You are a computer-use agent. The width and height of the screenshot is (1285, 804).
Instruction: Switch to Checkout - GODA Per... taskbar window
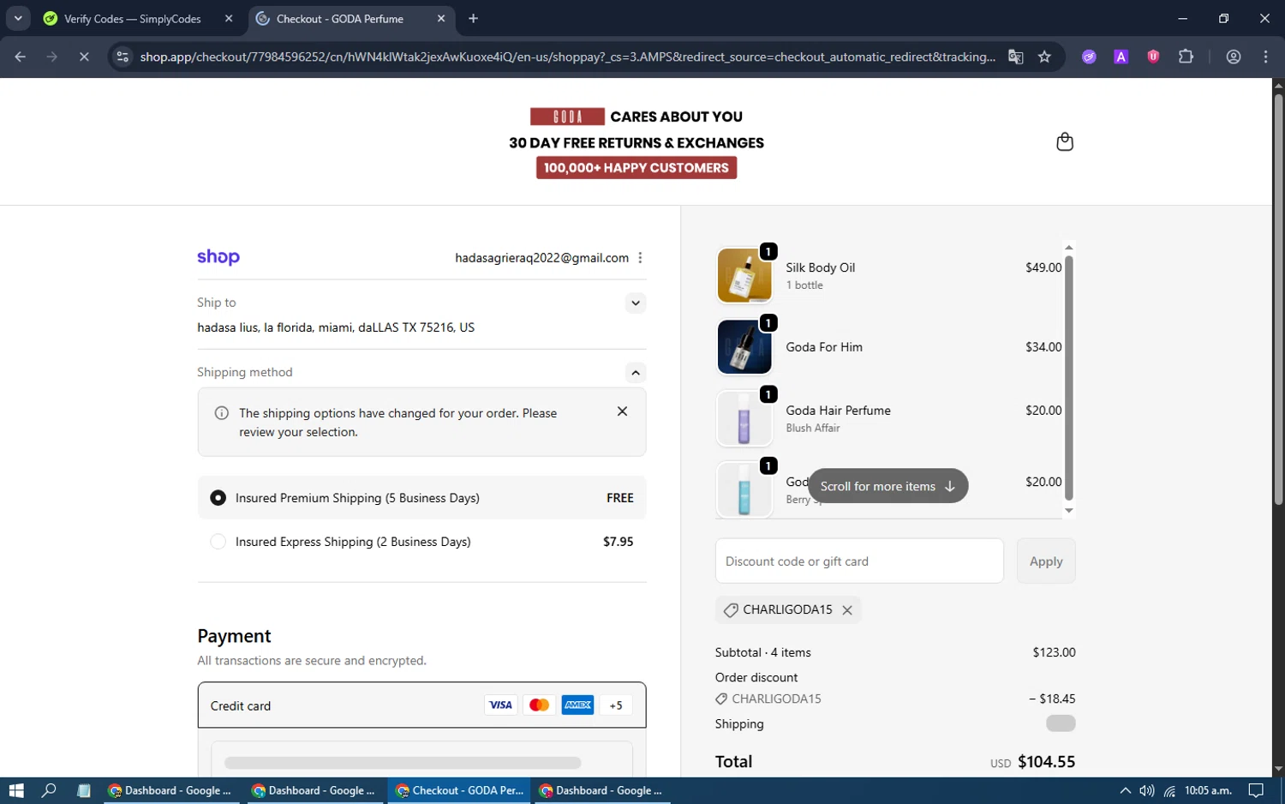pyautogui.click(x=459, y=790)
